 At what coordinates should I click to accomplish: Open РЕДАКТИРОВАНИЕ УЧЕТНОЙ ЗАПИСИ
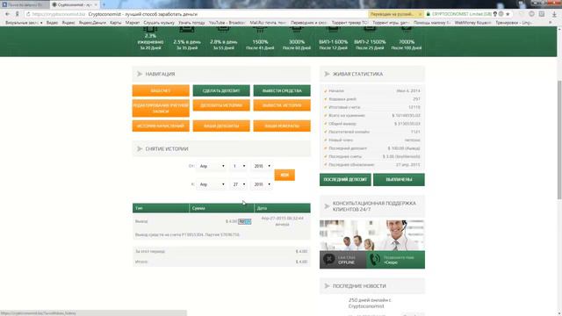[161, 108]
